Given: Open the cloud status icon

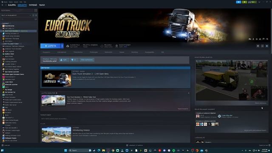Looking at the screenshot, I should point(68,46).
